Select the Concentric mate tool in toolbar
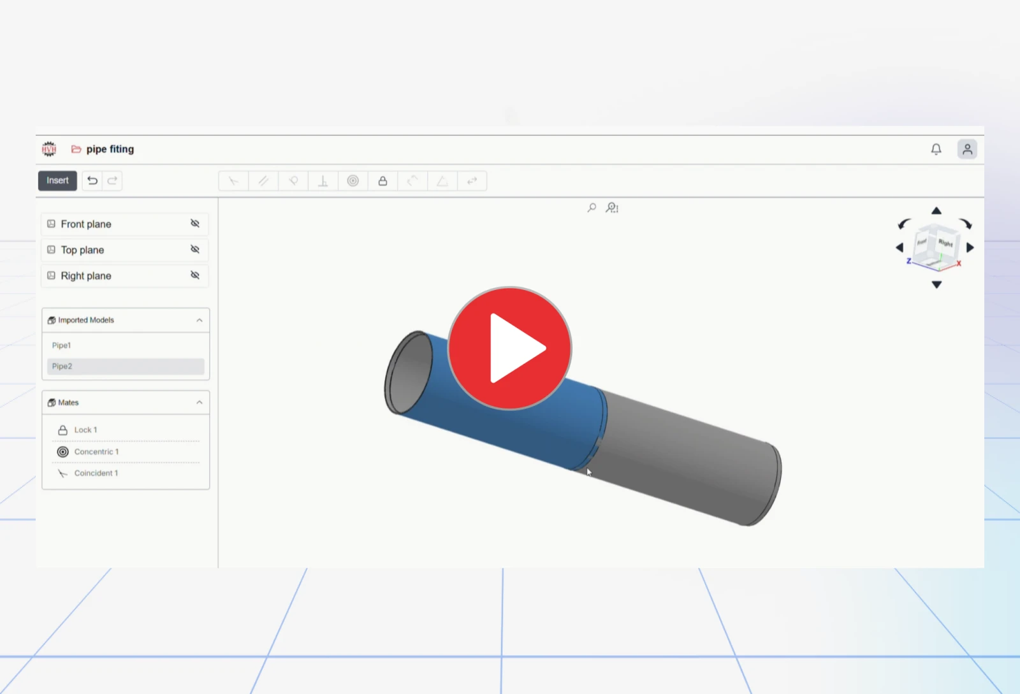1020x694 pixels. pyautogui.click(x=353, y=181)
